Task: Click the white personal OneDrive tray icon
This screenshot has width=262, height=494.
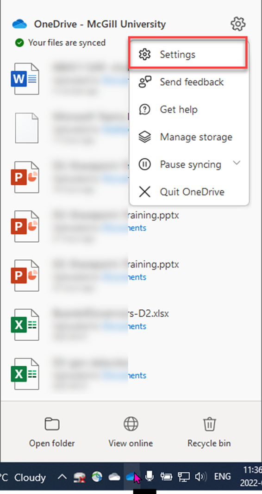Action: click(114, 477)
